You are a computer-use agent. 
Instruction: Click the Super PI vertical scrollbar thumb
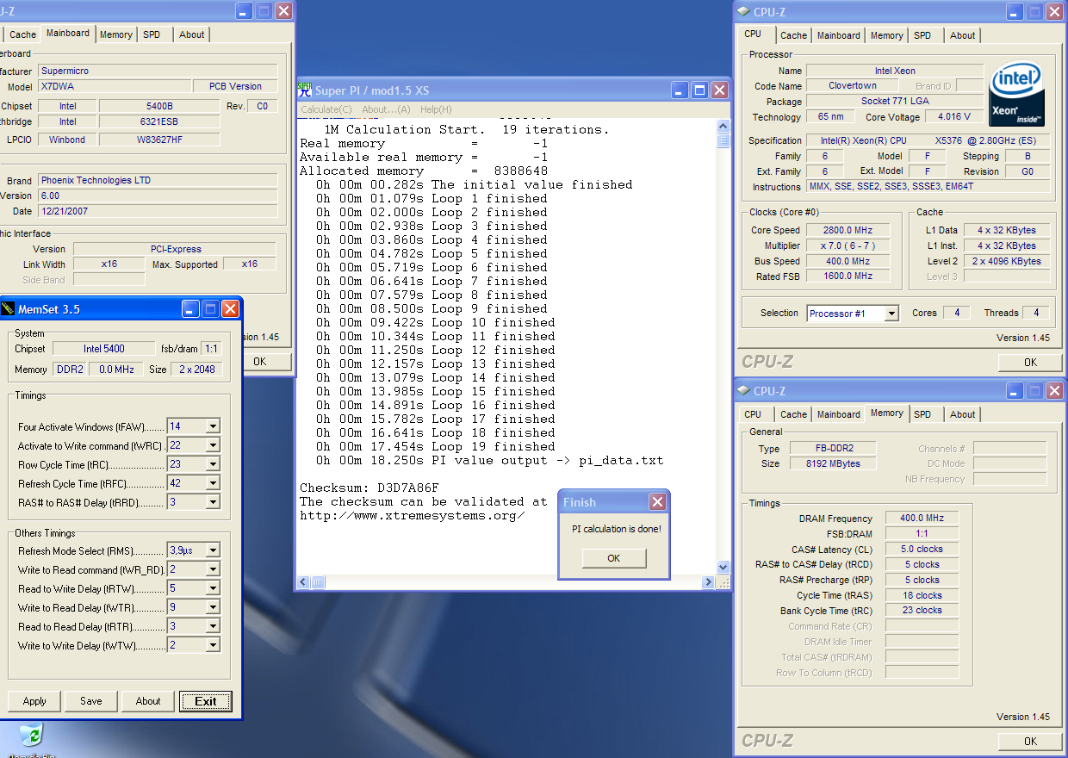pos(723,140)
